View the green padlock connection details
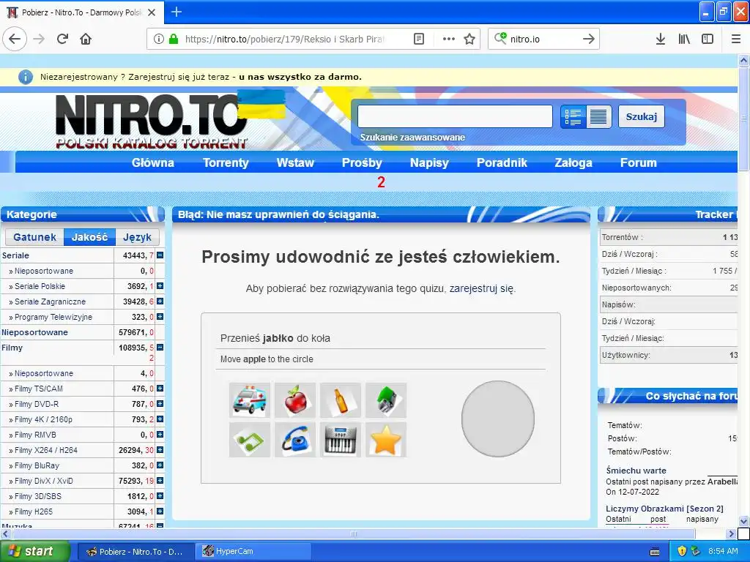This screenshot has width=750, height=562. 174,39
